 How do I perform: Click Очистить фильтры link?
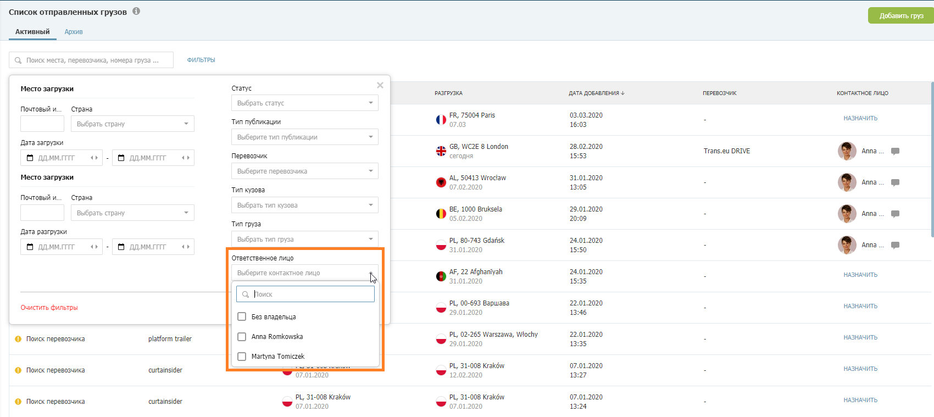pos(49,308)
